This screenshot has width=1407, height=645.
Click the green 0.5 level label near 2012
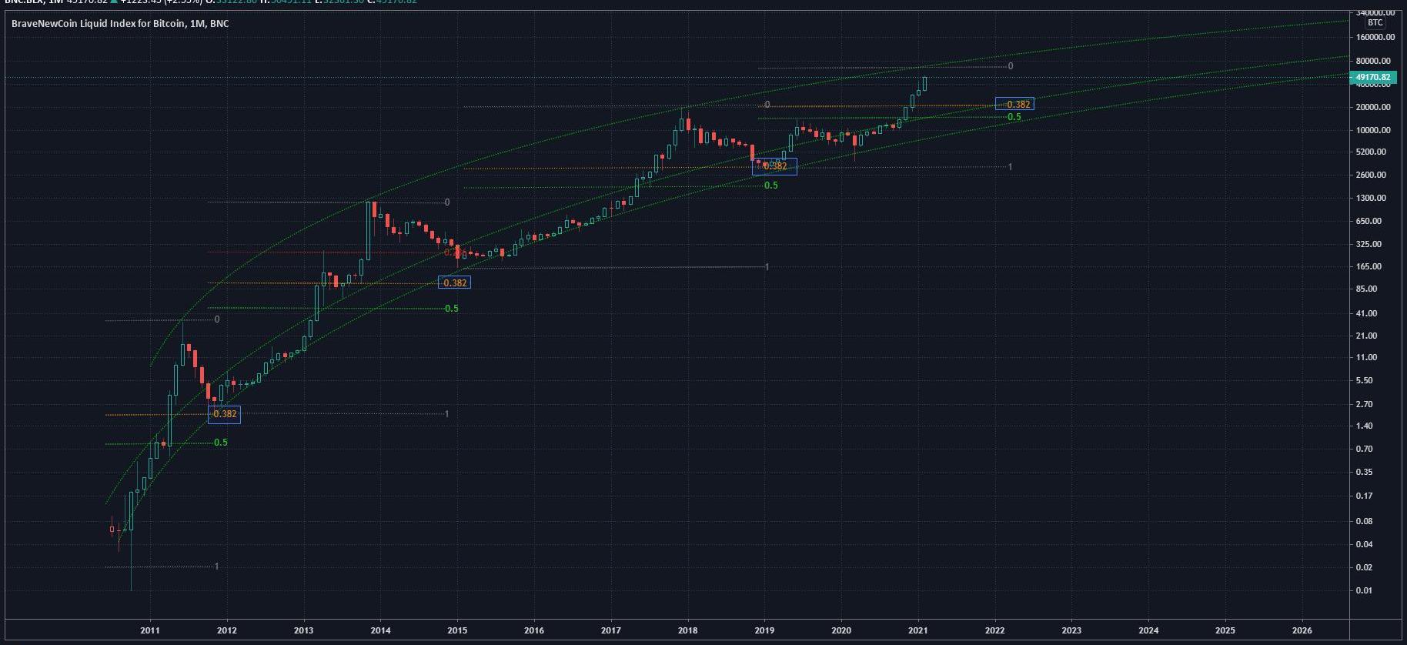click(221, 443)
